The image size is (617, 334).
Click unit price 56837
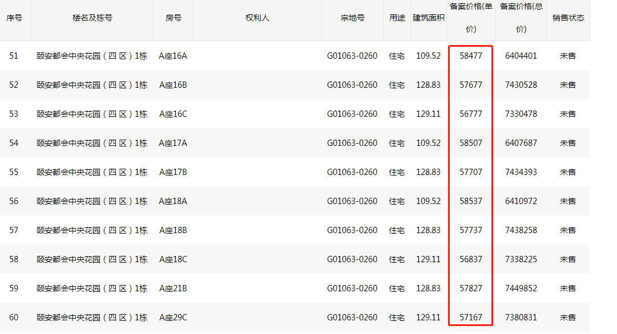(x=471, y=259)
